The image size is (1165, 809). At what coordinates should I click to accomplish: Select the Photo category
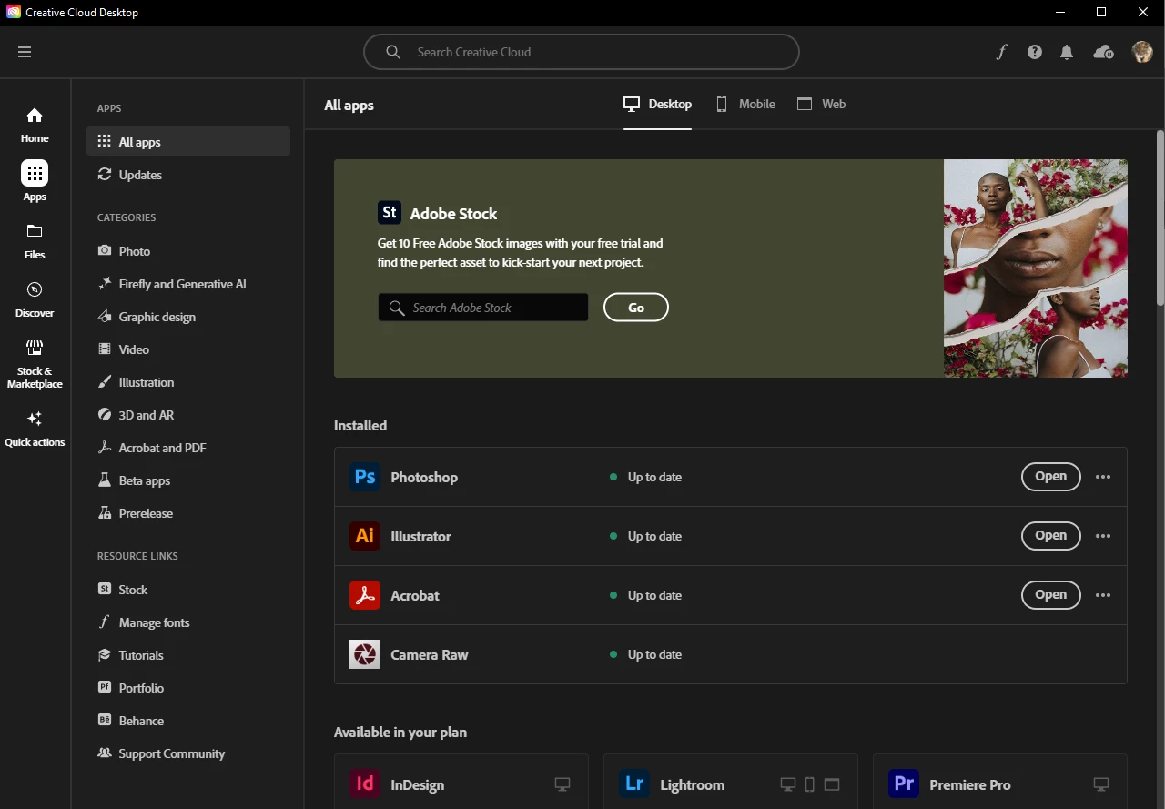tap(188, 251)
